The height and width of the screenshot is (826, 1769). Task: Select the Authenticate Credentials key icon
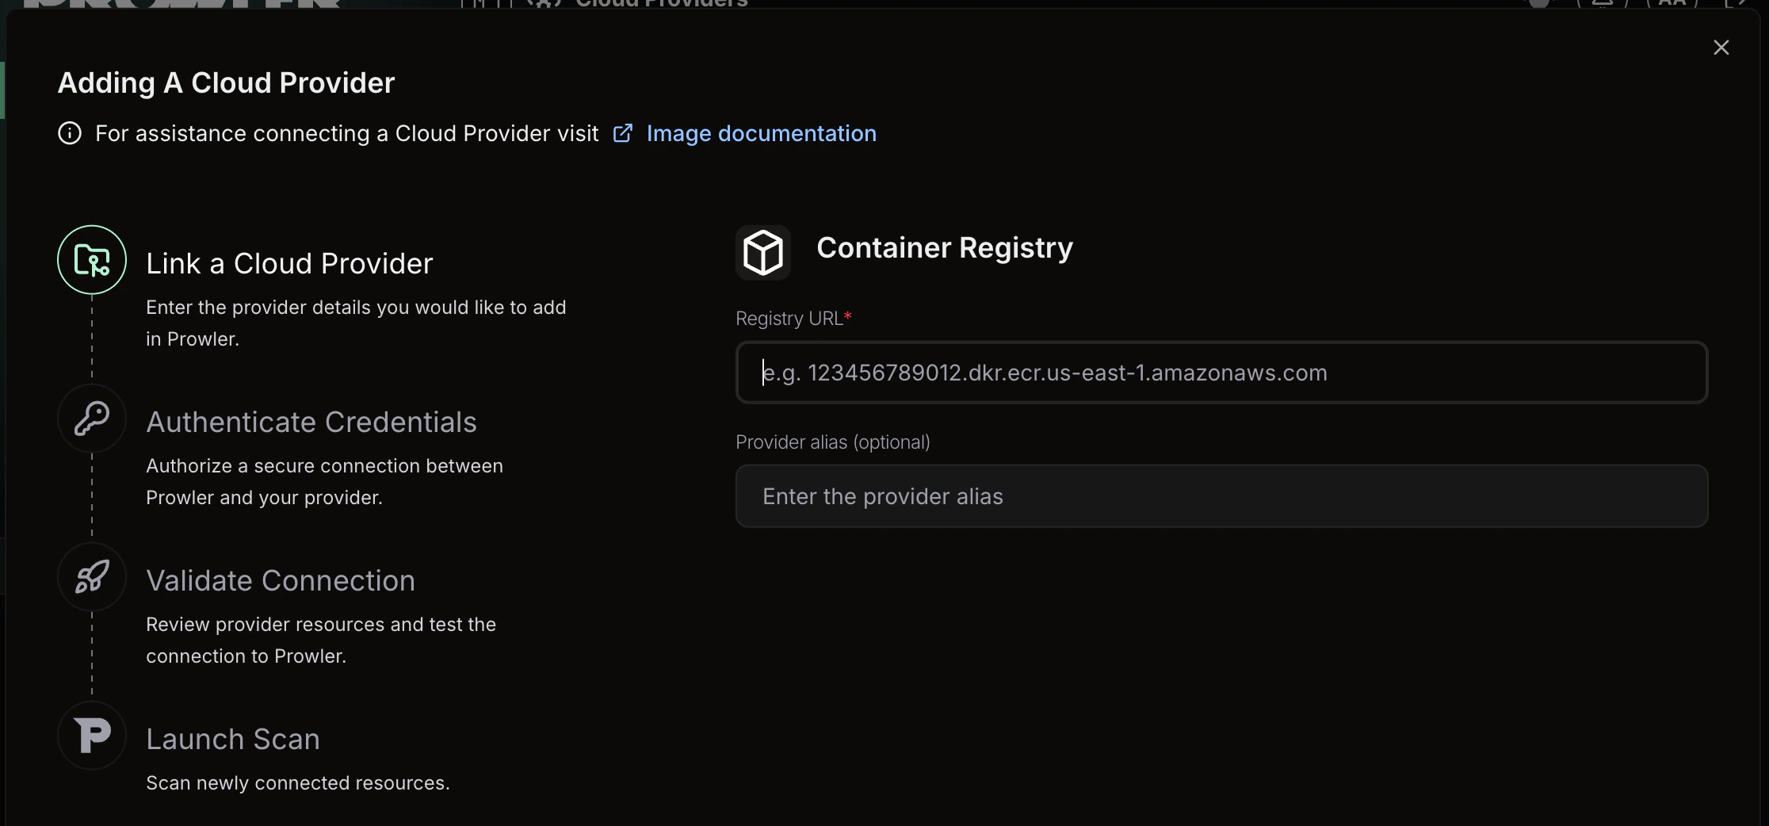click(x=91, y=419)
